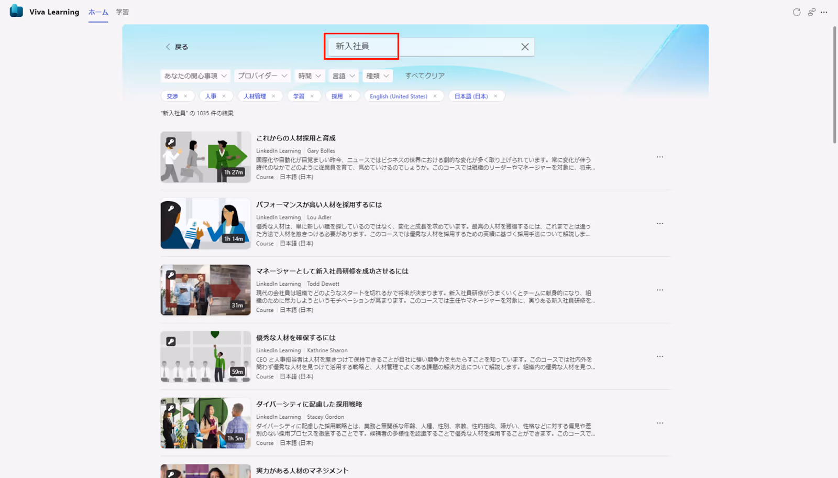Open more options for マネージャーとして新入社員研修 course
This screenshot has width=838, height=478.
[x=660, y=290]
